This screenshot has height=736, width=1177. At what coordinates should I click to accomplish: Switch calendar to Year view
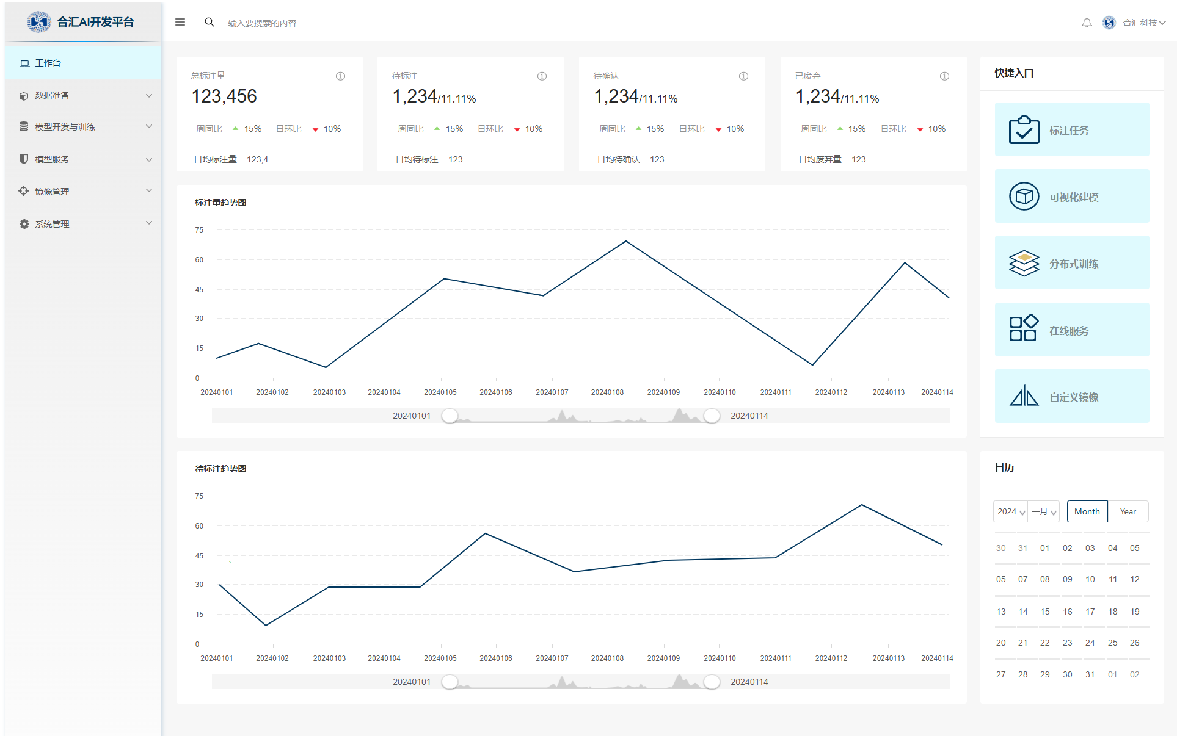pyautogui.click(x=1128, y=511)
